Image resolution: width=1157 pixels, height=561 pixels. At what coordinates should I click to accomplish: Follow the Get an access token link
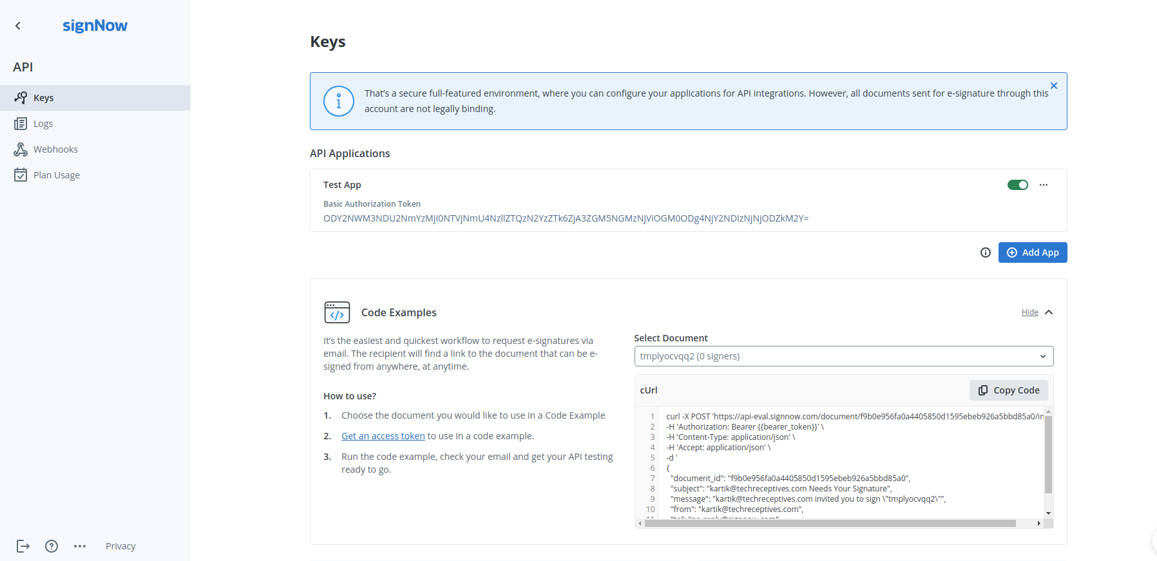(383, 436)
